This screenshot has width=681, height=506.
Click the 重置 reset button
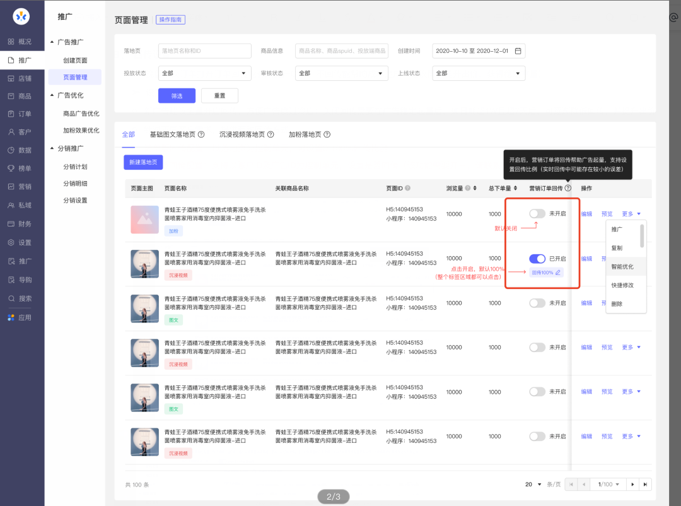coord(220,96)
